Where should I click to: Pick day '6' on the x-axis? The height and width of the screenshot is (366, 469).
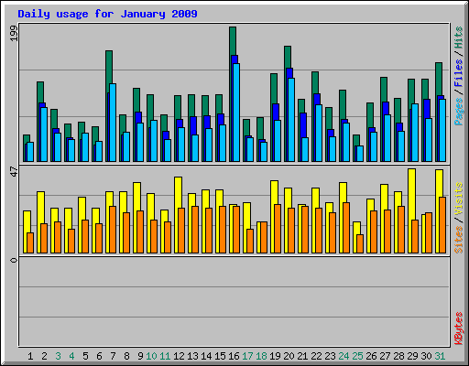(x=99, y=356)
